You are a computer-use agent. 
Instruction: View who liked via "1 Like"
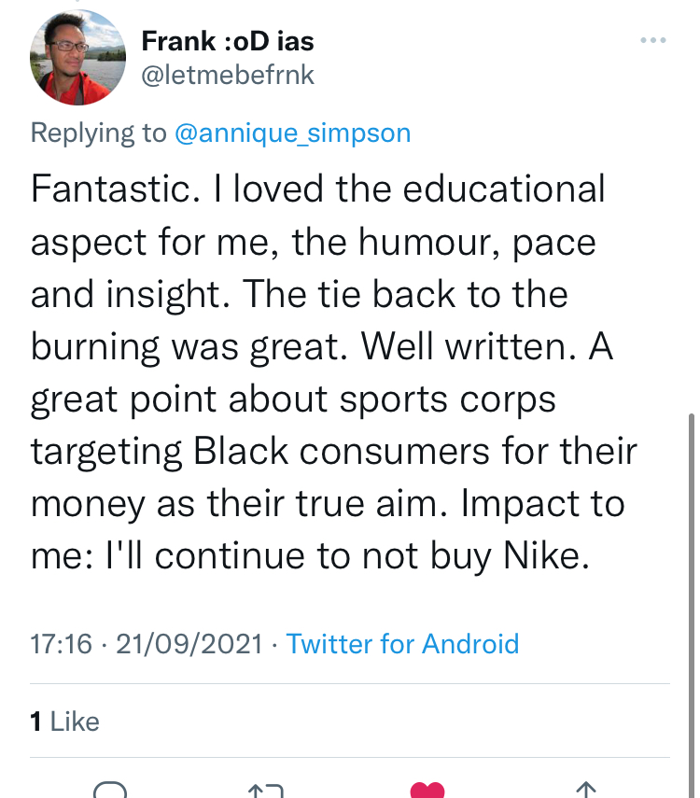64,721
